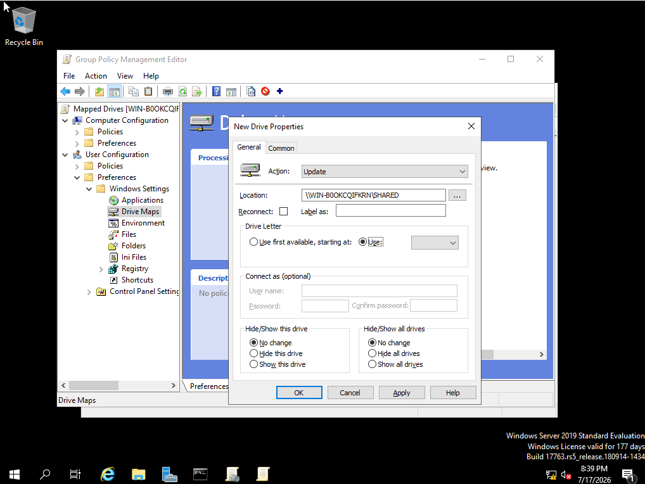Select 'Show this drive' radio button
This screenshot has width=645, height=484.
[254, 364]
